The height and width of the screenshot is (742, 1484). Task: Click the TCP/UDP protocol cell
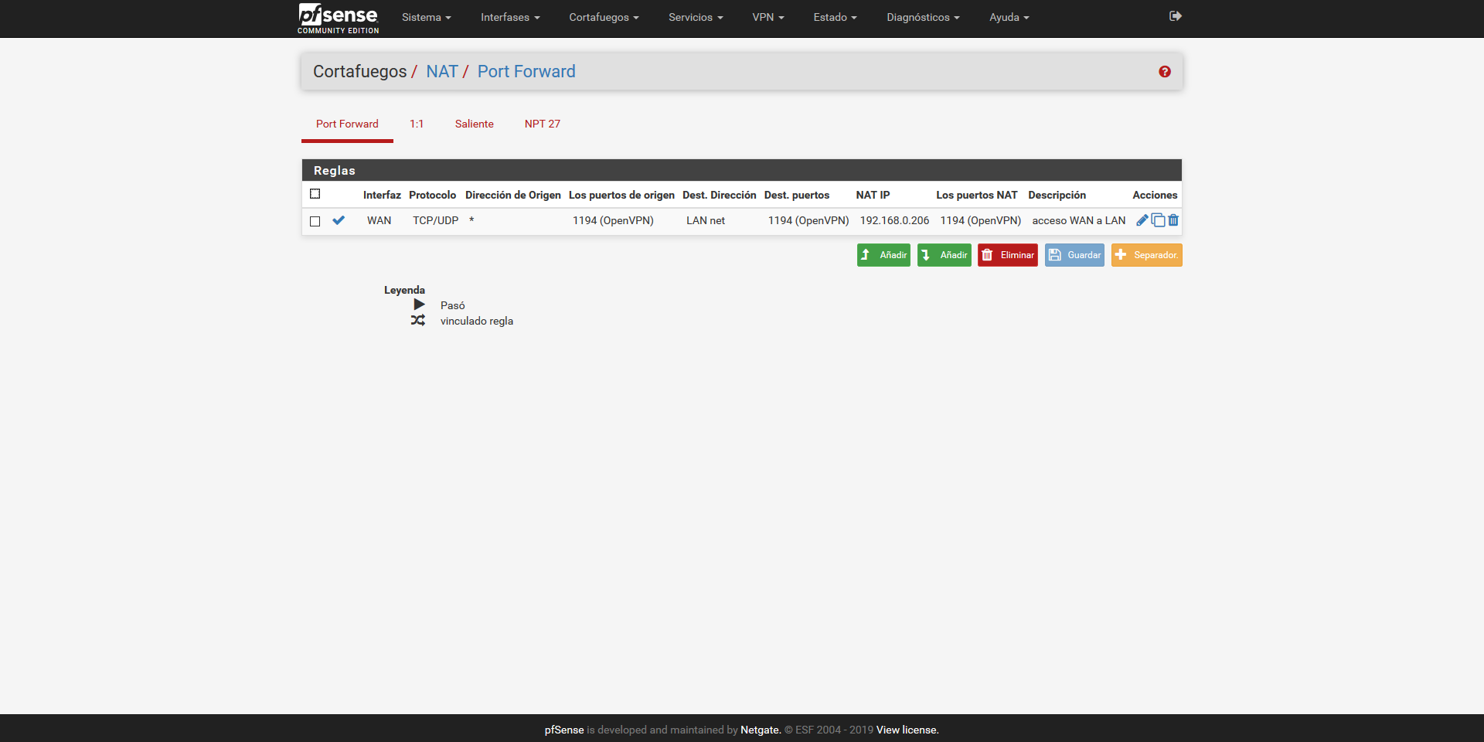[x=435, y=220]
